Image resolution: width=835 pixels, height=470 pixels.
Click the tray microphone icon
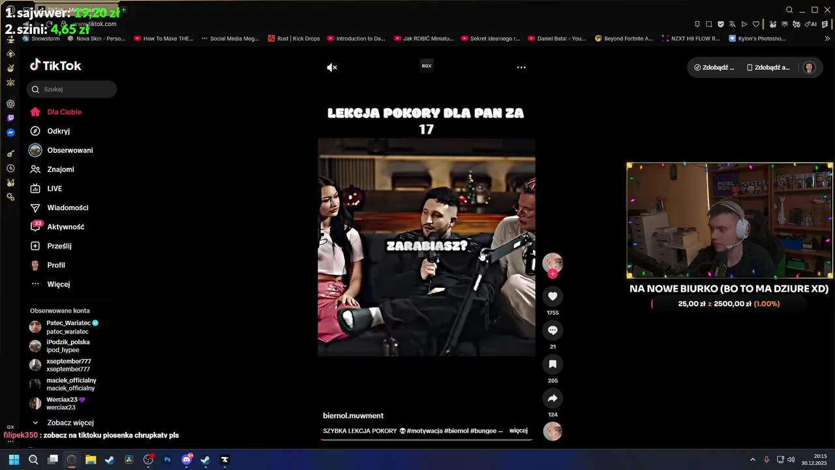tap(767, 460)
